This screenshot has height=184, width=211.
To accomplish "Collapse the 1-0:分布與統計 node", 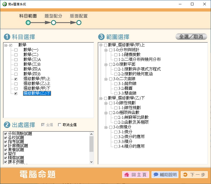I will (106, 50).
